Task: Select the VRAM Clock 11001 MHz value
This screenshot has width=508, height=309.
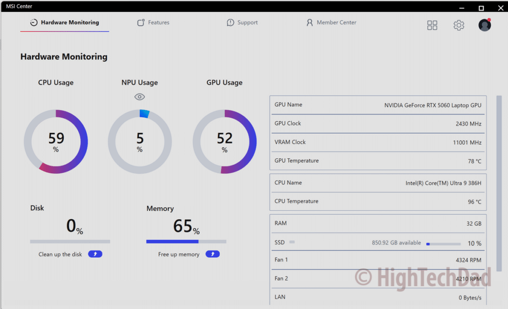Action: [x=467, y=143]
